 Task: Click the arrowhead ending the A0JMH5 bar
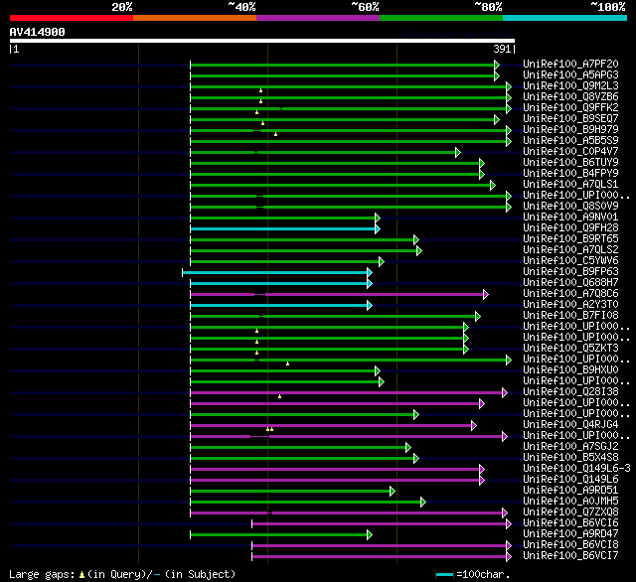pos(423,503)
